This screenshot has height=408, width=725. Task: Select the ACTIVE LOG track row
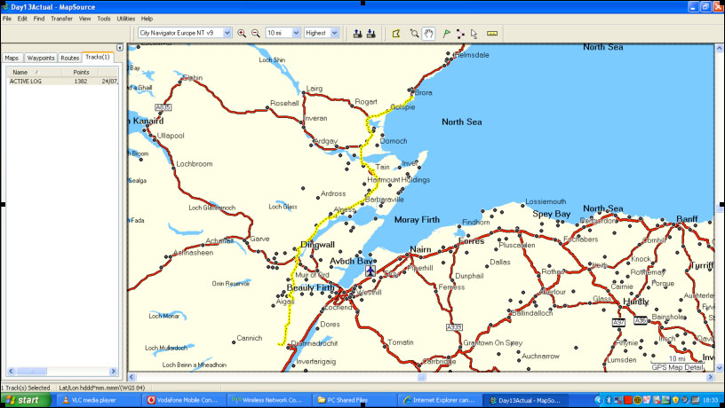(x=62, y=82)
